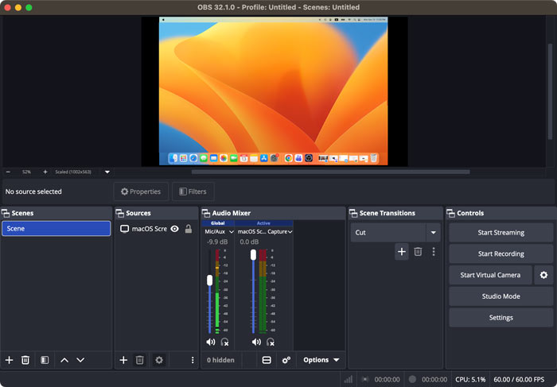Click Start Recording button
The height and width of the screenshot is (387, 557).
[x=501, y=254]
